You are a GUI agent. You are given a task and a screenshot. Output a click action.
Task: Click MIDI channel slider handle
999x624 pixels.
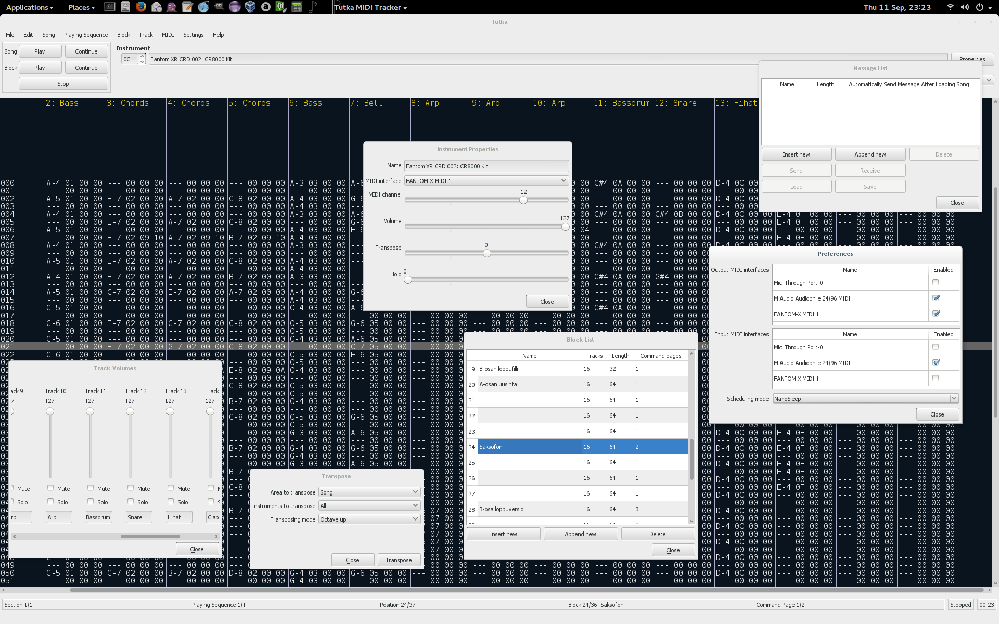[523, 200]
